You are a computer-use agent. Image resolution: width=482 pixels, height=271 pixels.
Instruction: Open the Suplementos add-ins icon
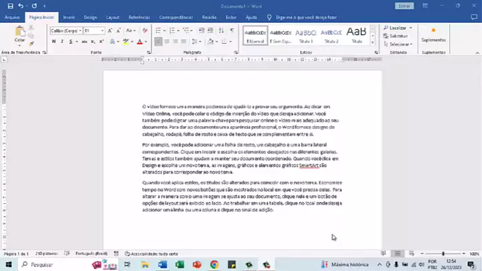click(x=433, y=34)
